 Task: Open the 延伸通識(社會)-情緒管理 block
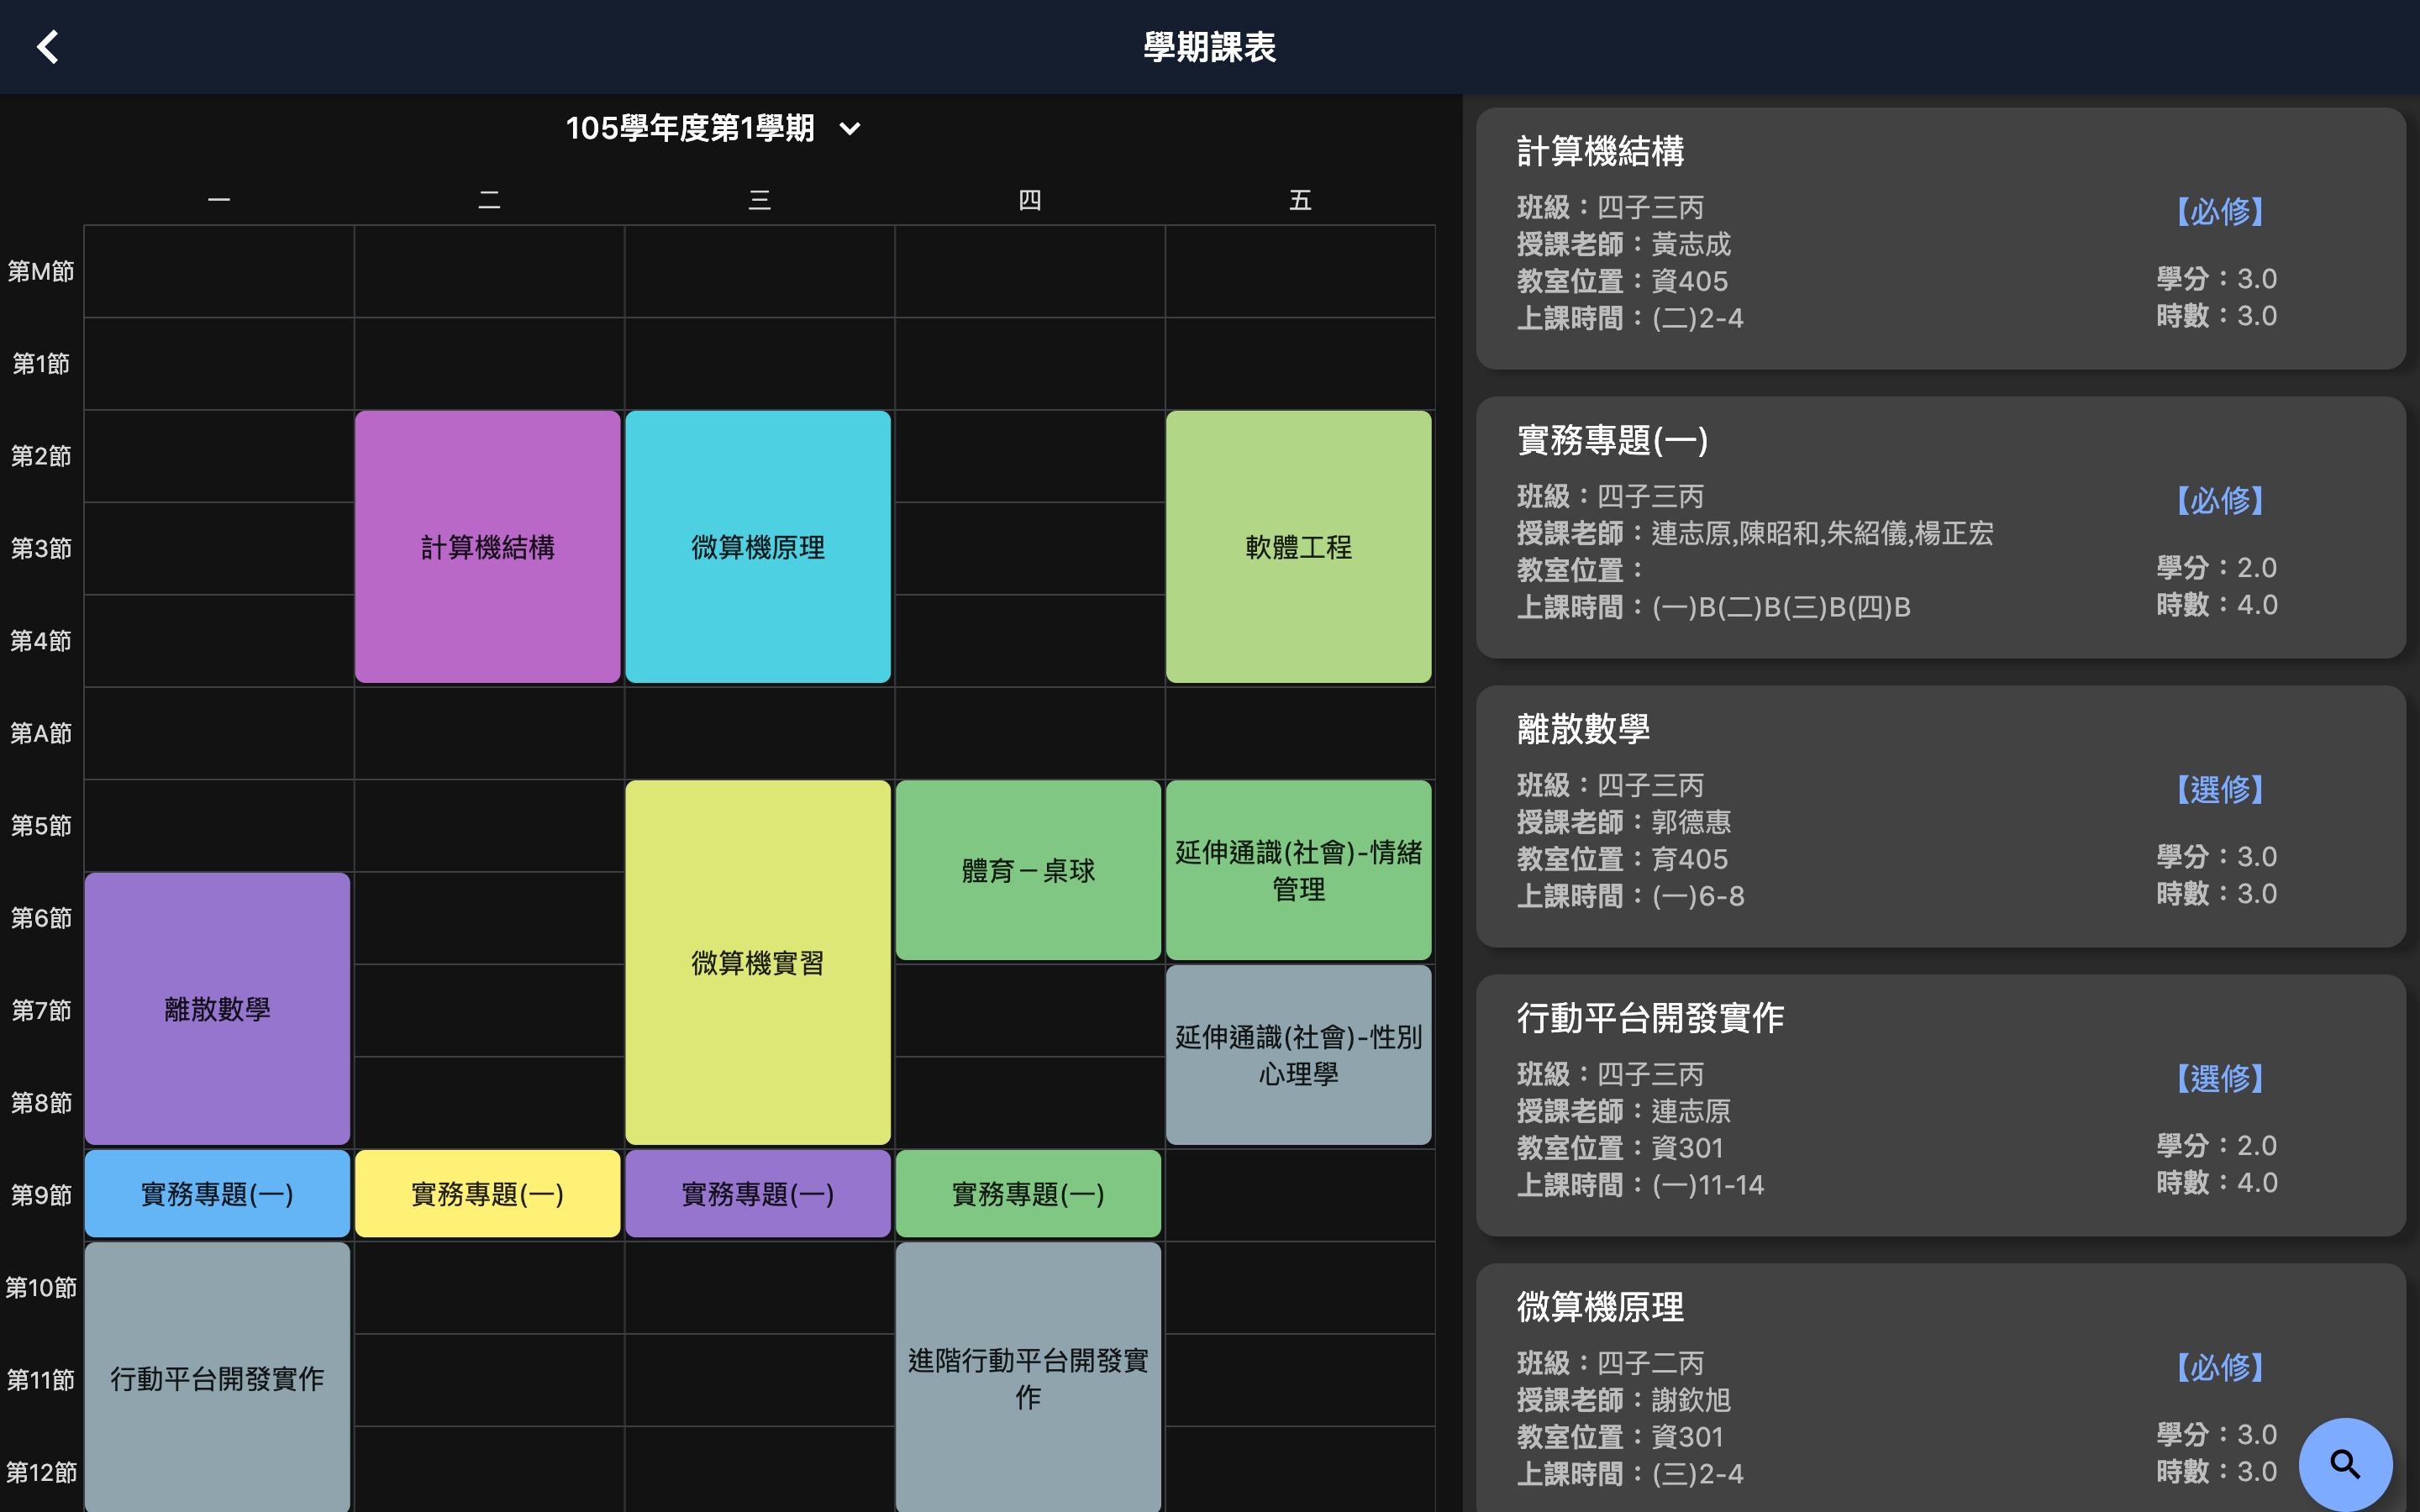(x=1298, y=870)
